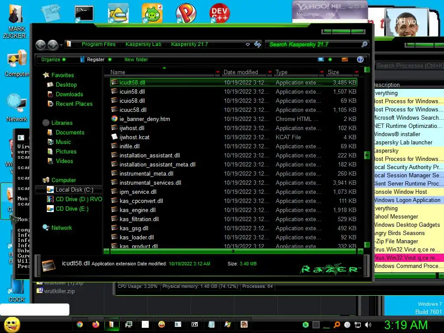Open the view options dropdown arrow

point(330,59)
